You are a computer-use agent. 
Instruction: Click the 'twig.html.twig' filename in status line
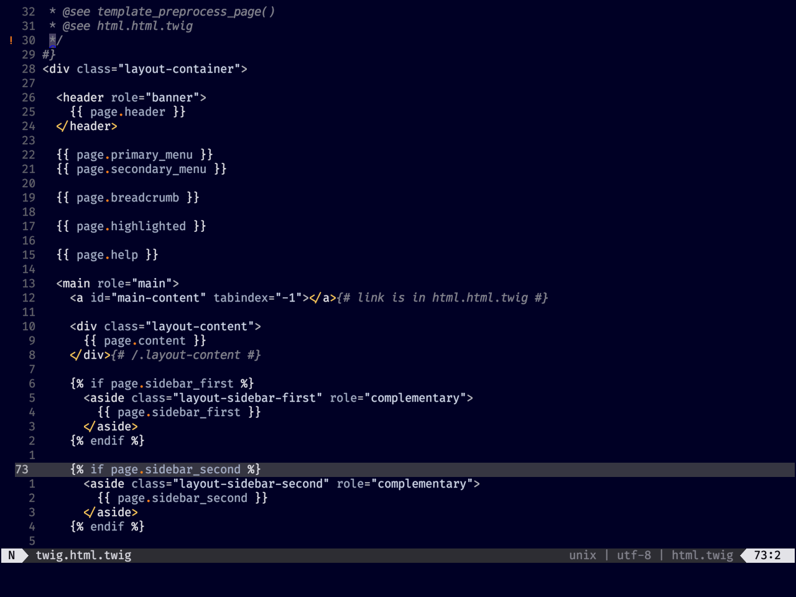[83, 555]
